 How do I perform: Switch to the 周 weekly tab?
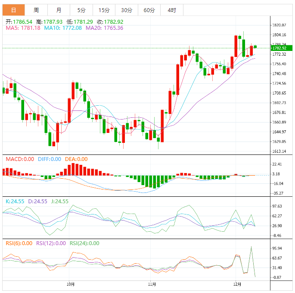pos(36,10)
